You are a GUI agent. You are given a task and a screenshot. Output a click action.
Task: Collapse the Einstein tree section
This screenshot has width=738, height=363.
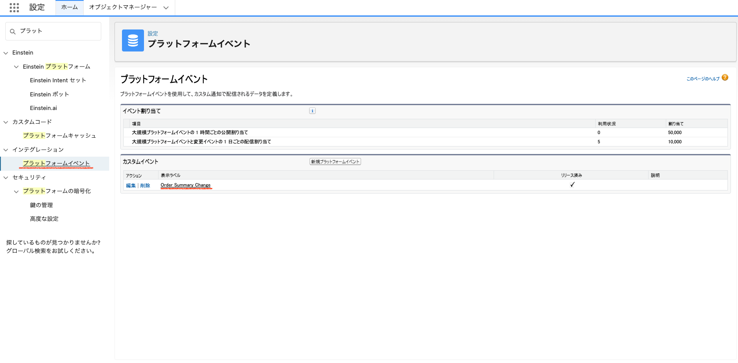[6, 53]
